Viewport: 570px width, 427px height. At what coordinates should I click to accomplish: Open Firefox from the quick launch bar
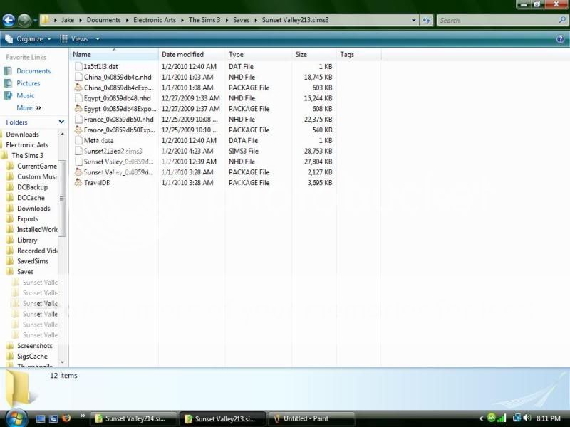pos(67,418)
